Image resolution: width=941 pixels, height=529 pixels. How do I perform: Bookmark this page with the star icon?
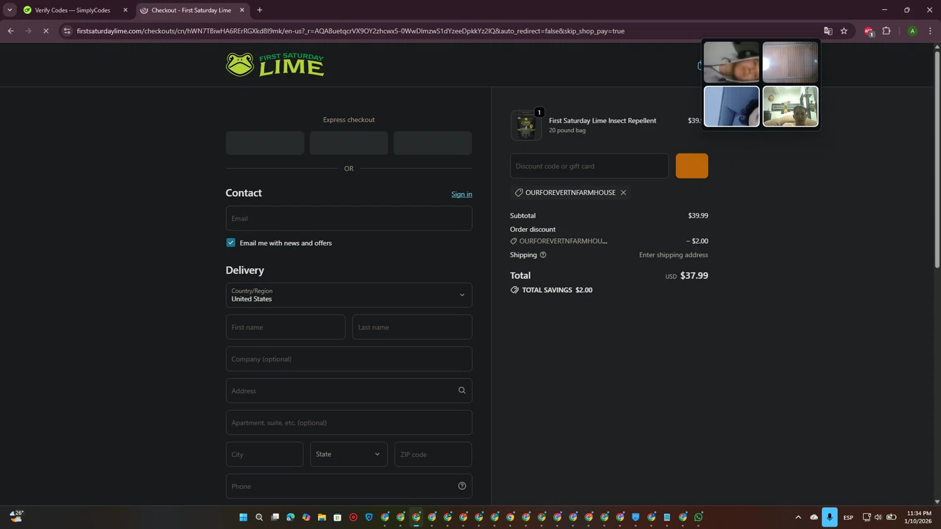pyautogui.click(x=844, y=31)
